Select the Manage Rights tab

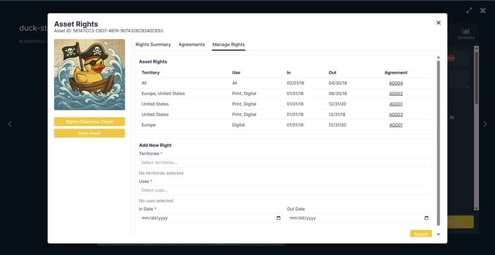point(228,44)
